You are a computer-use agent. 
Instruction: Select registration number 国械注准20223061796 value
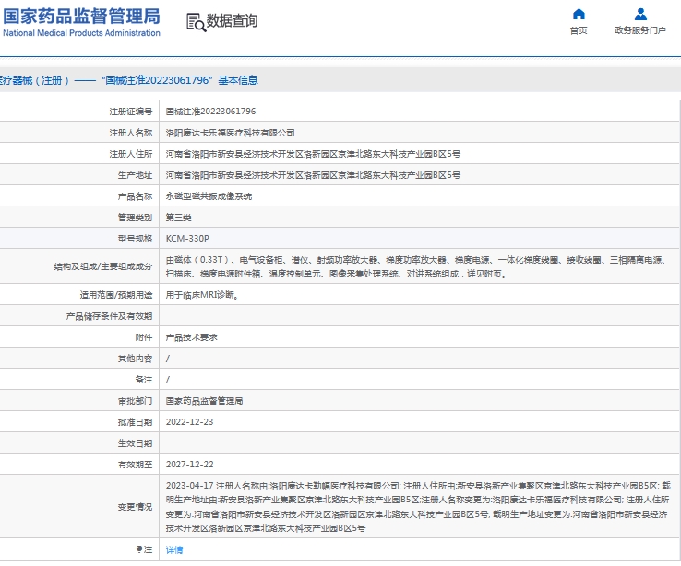coord(210,112)
